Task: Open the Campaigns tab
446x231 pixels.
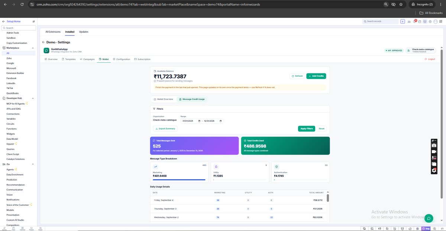Action: coord(87,59)
